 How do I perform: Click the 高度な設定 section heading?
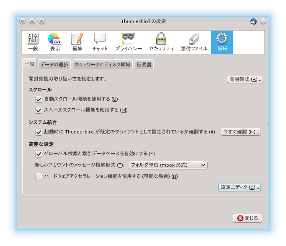(x=41, y=144)
